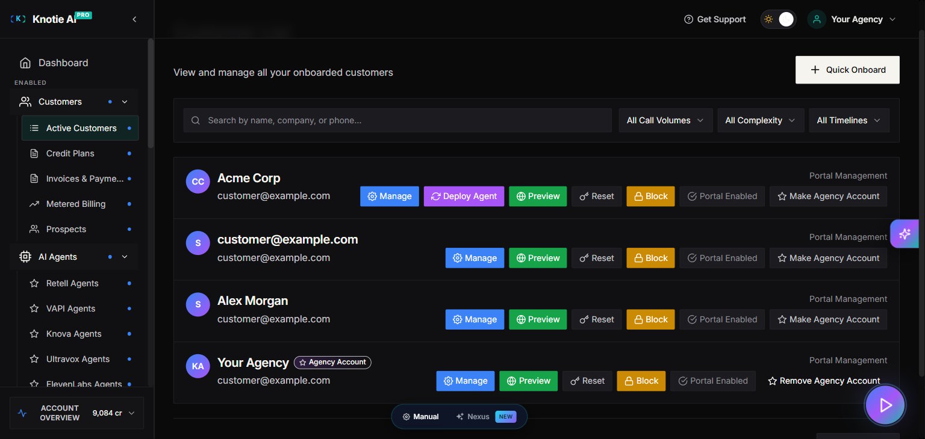The height and width of the screenshot is (439, 925).
Task: Click the Prospects people icon
Action: [34, 229]
